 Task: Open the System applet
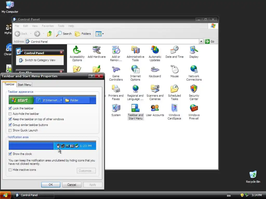coord(116,110)
